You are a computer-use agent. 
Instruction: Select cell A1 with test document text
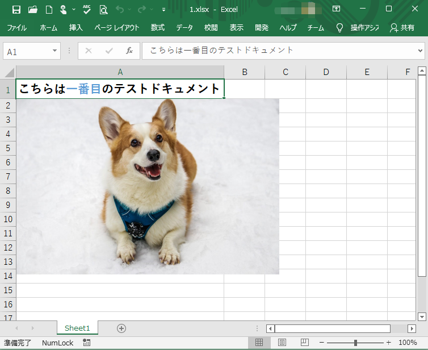[x=120, y=89]
